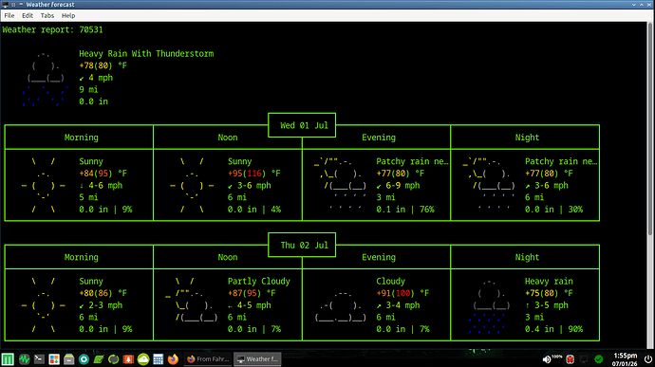Switch to the 'From Fahr...' Firefox window
This screenshot has height=367, width=655.
point(208,359)
